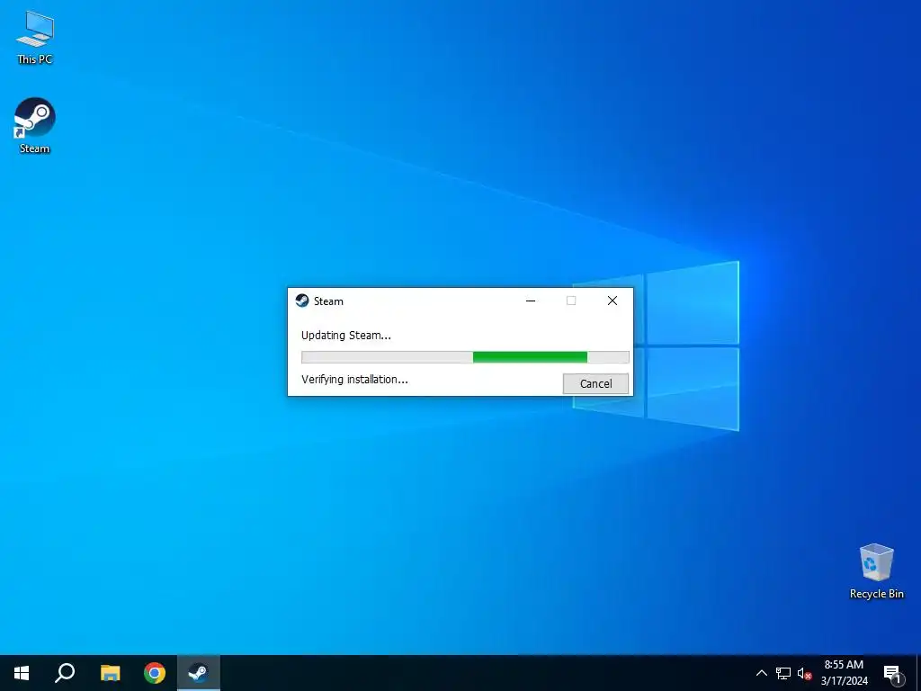Click the Steam taskbar button

199,673
